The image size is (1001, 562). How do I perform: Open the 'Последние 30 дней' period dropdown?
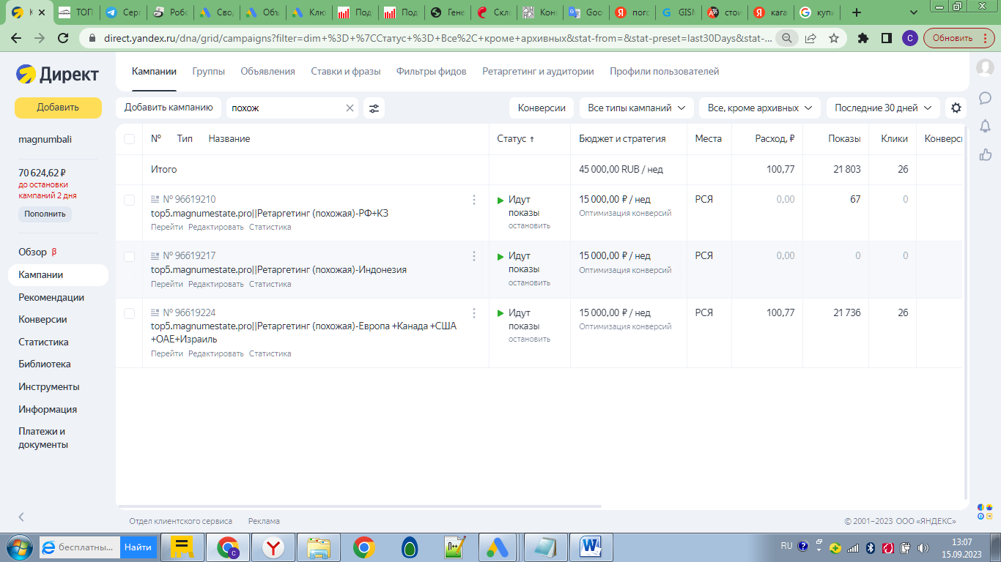(x=883, y=108)
